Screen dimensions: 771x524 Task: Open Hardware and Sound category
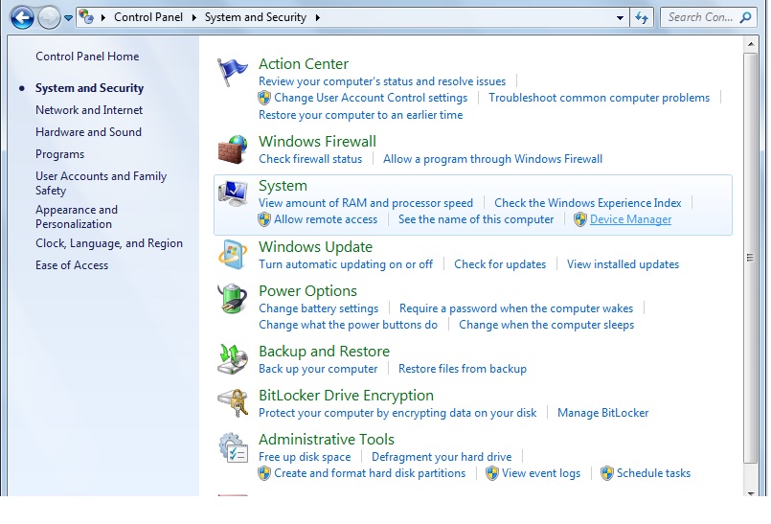(x=88, y=132)
